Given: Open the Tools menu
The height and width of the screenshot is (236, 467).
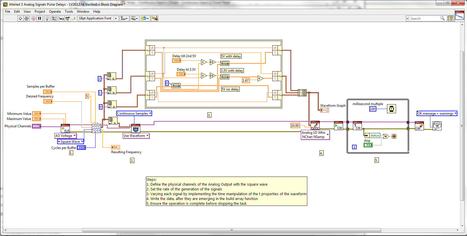Looking at the screenshot, I should [x=69, y=12].
